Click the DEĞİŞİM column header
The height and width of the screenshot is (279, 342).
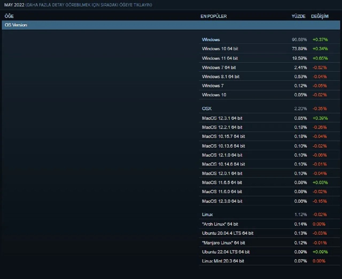[320, 16]
